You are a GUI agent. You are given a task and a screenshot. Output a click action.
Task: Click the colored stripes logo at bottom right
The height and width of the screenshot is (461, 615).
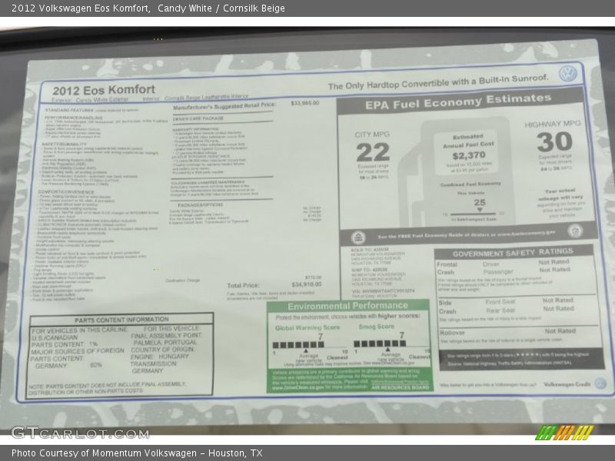[x=565, y=433]
